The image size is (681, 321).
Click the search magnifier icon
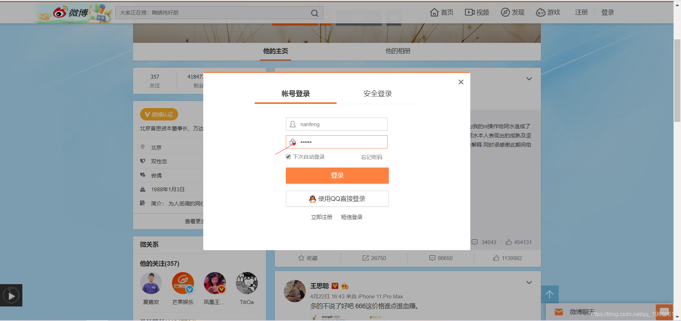click(x=314, y=13)
